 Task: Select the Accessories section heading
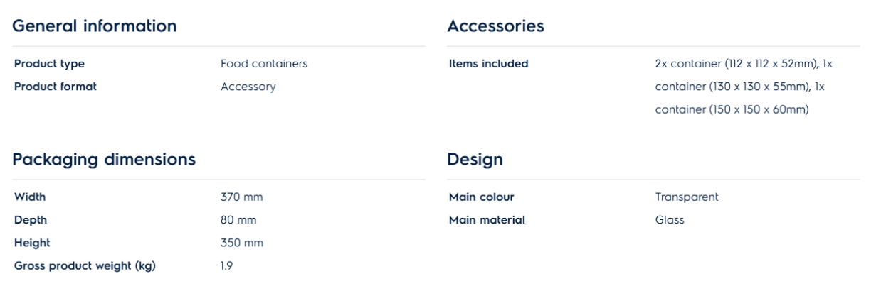495,27
